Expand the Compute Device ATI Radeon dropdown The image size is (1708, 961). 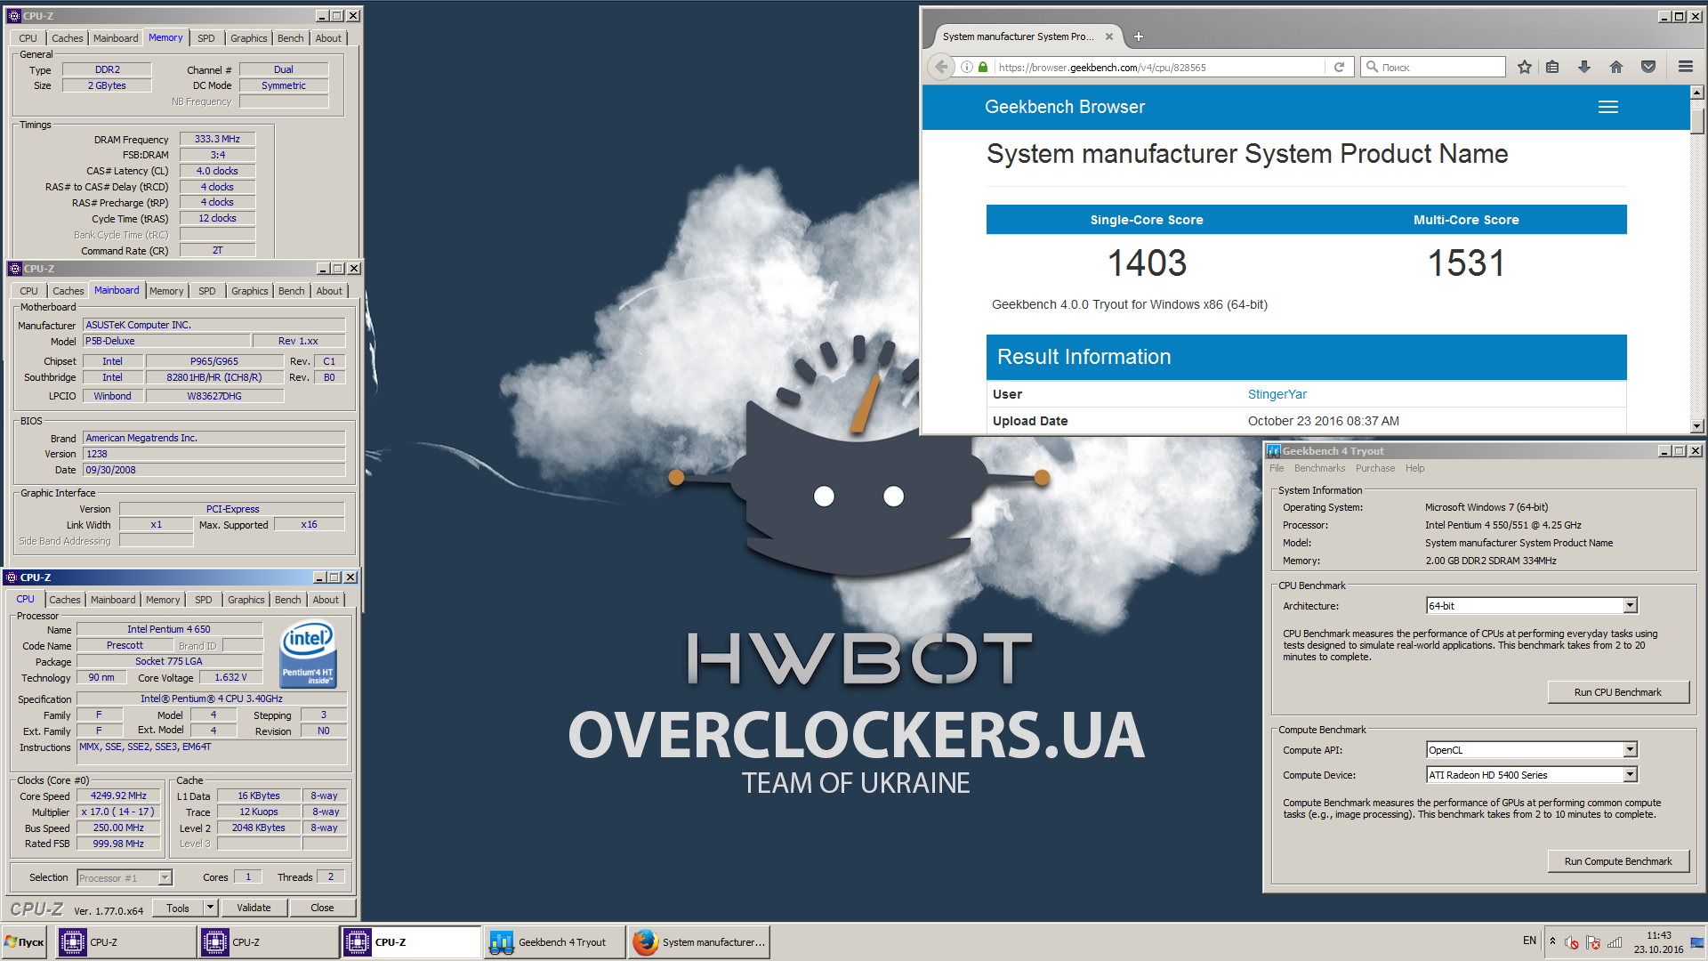[1630, 775]
